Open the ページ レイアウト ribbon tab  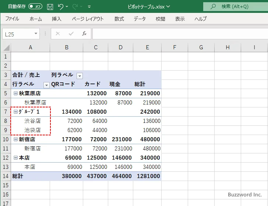(x=88, y=19)
